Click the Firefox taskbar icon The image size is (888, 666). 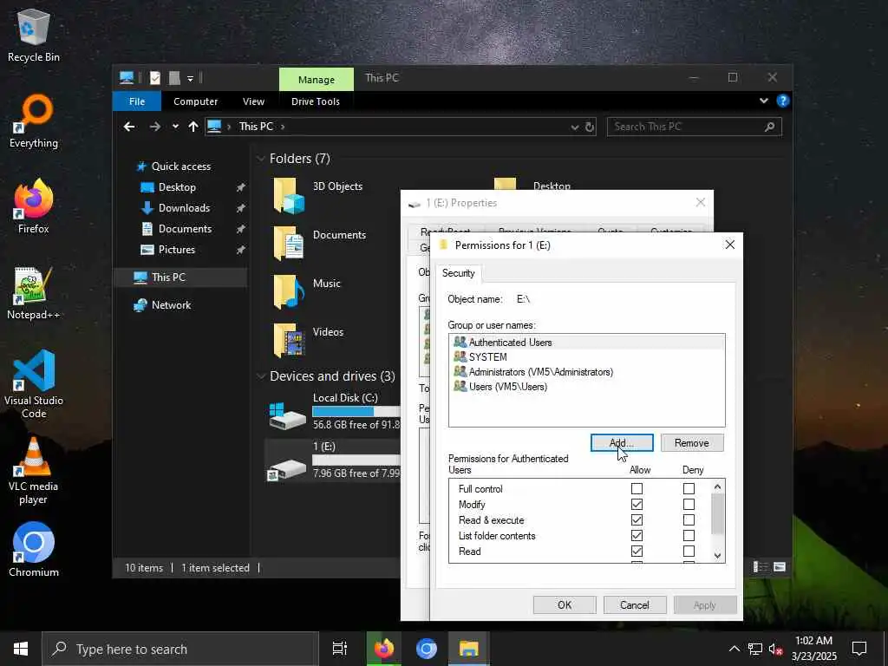click(x=383, y=649)
